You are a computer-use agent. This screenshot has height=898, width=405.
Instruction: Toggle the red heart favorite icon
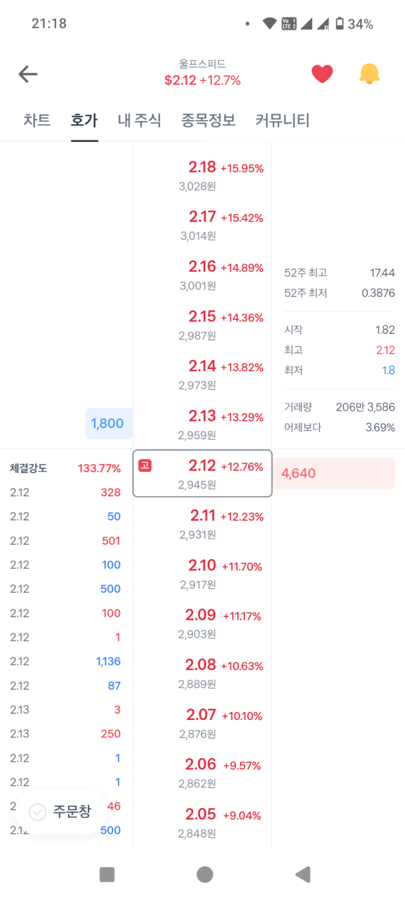(x=322, y=74)
